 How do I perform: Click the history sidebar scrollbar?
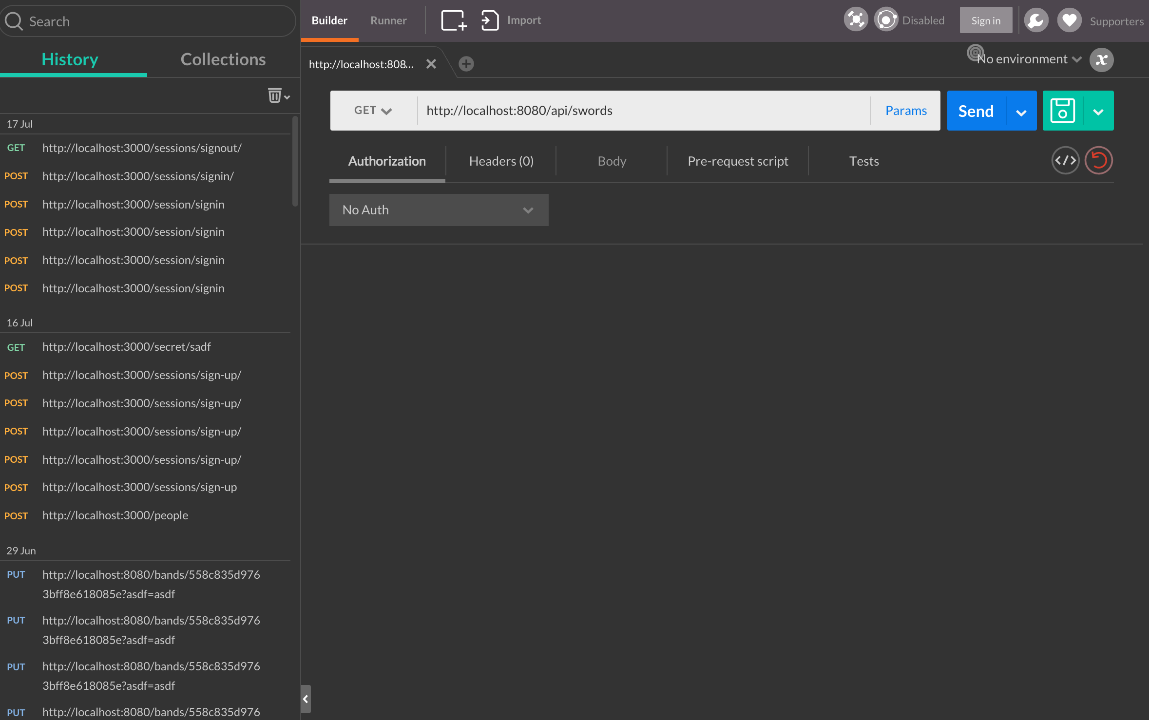point(295,161)
